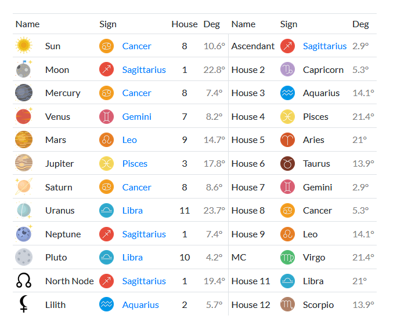Click the Sun planet icon
This screenshot has width=397, height=323.
[x=24, y=46]
